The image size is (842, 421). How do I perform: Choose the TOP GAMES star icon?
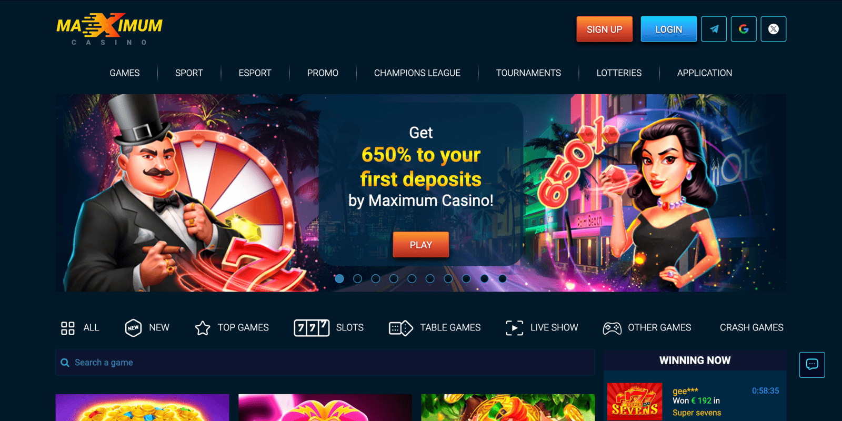[203, 328]
